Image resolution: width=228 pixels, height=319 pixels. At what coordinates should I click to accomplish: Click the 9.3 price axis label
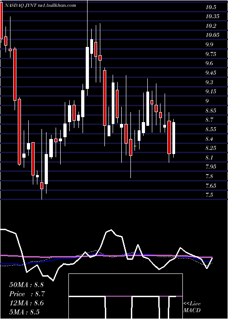pos(209,82)
